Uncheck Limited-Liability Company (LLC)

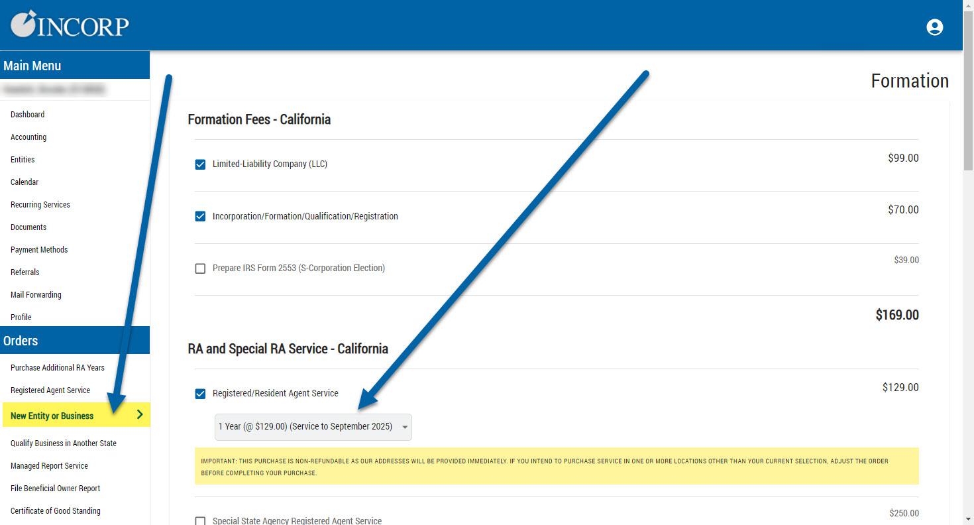pyautogui.click(x=200, y=164)
